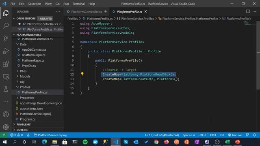Viewport: 260px width, 146px height.
Task: Click the feedback icon in status bar
Action: [x=247, y=135]
